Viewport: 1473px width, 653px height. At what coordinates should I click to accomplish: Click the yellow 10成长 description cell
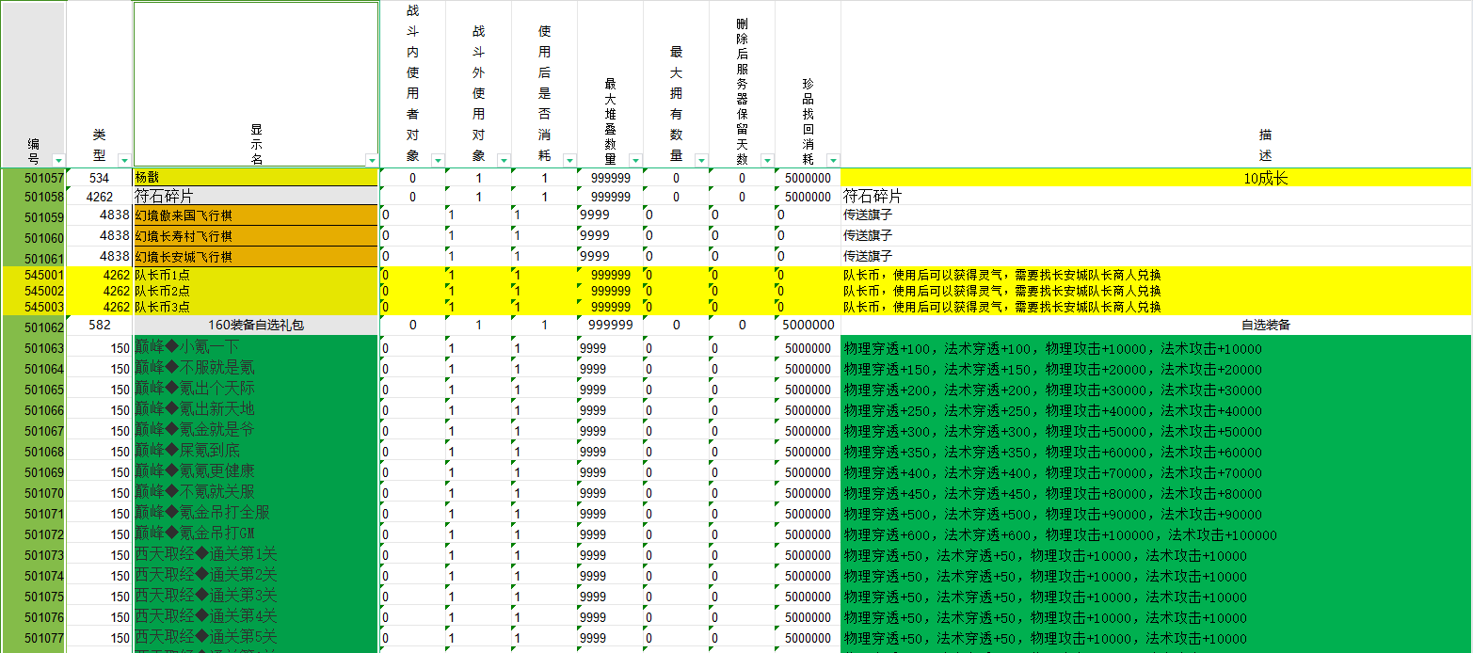pos(1155,178)
